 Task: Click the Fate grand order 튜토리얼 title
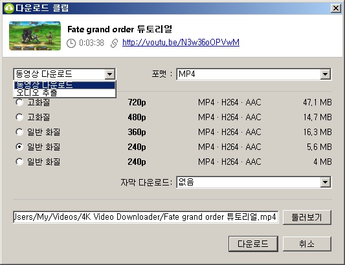[120, 29]
